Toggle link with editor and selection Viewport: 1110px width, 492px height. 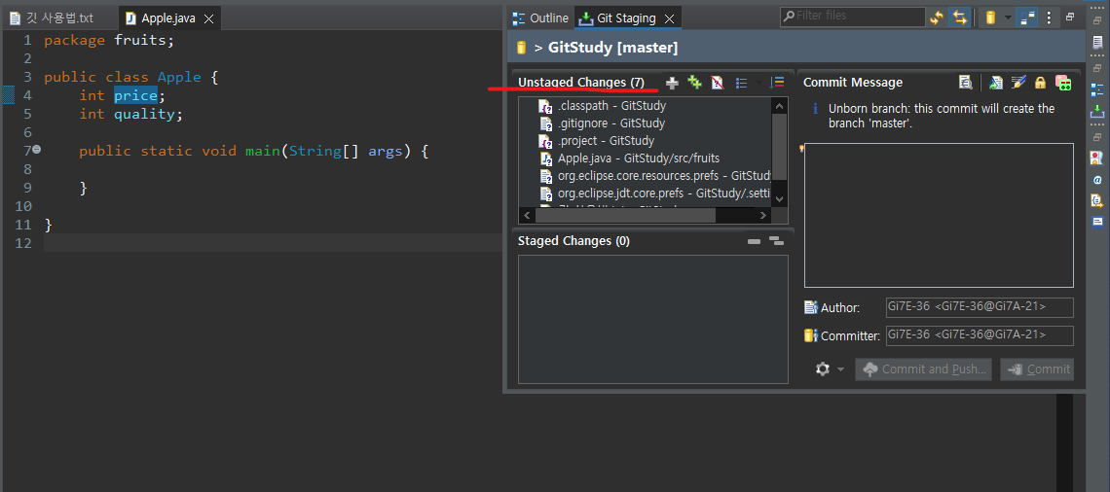(959, 18)
